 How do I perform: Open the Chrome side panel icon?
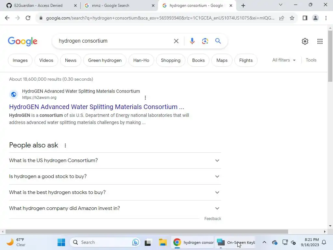click(x=305, y=18)
